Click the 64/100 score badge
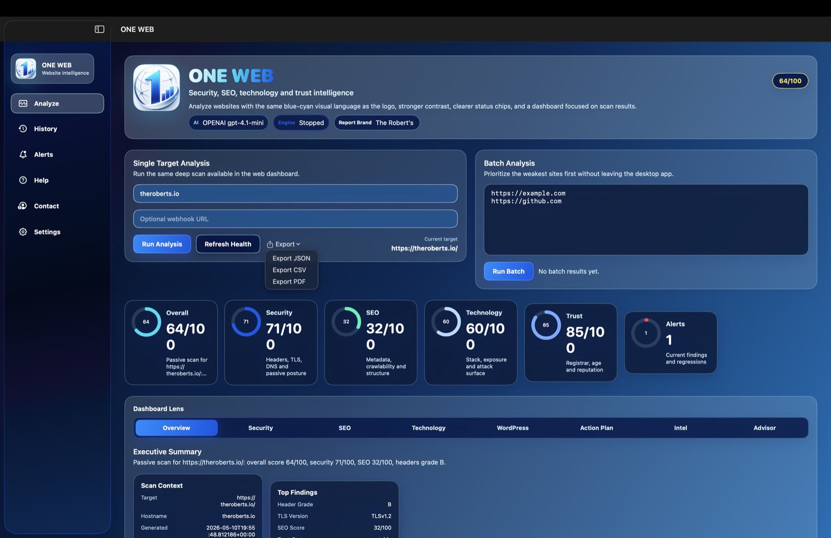Screen dimensions: 831x538 click(x=790, y=81)
